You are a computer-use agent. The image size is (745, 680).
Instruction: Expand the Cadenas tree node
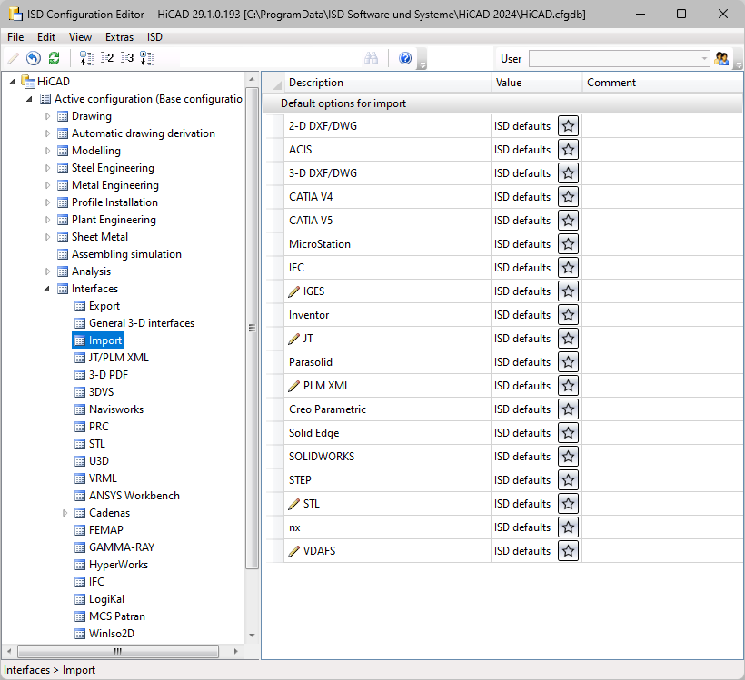[65, 513]
